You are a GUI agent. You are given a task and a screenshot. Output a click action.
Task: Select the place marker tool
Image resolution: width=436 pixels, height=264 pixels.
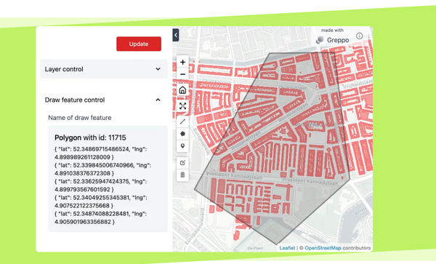182,146
